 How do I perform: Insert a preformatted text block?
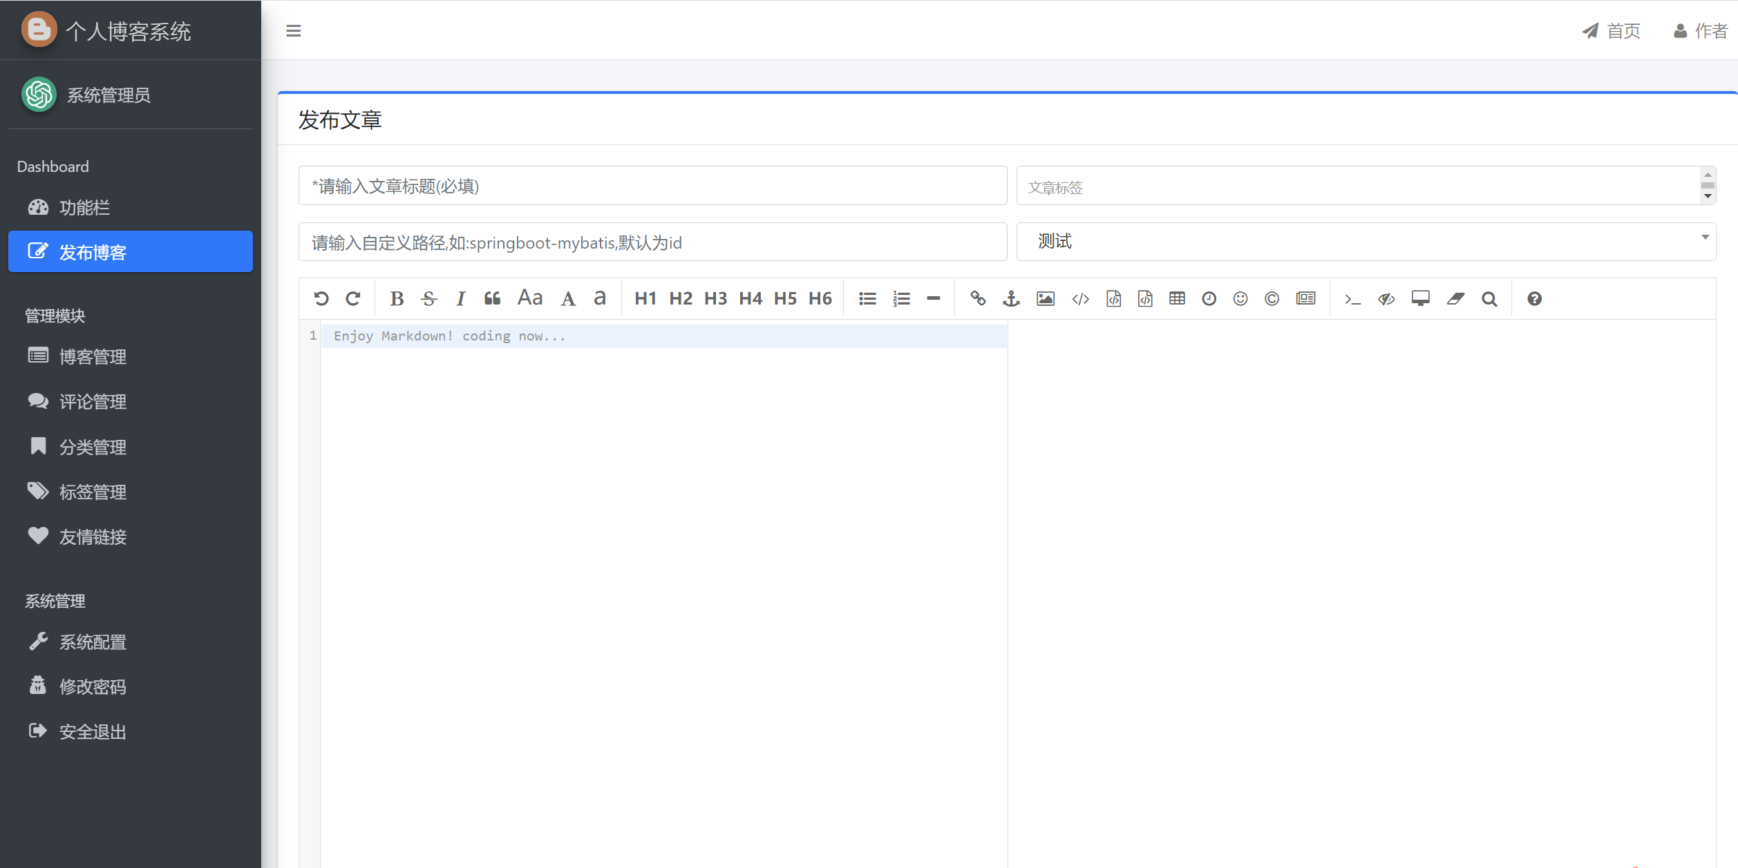point(1113,298)
